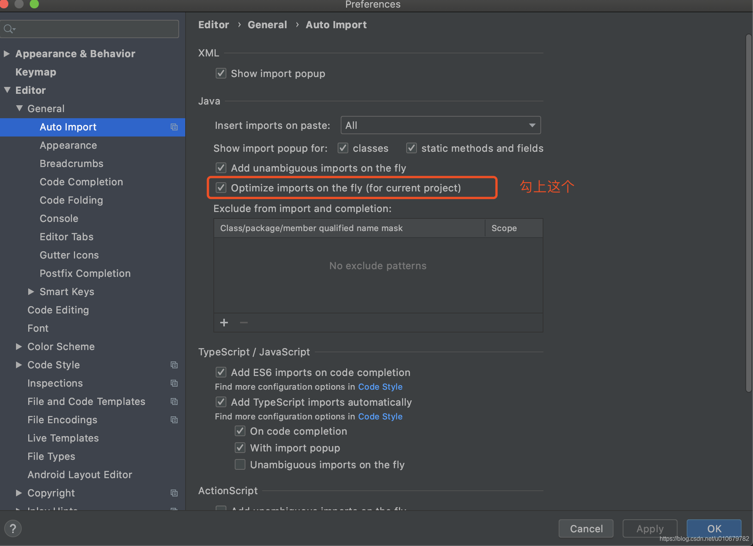Screen dimensions: 753x546
Task: Select Auto Import settings page
Action: (93, 127)
